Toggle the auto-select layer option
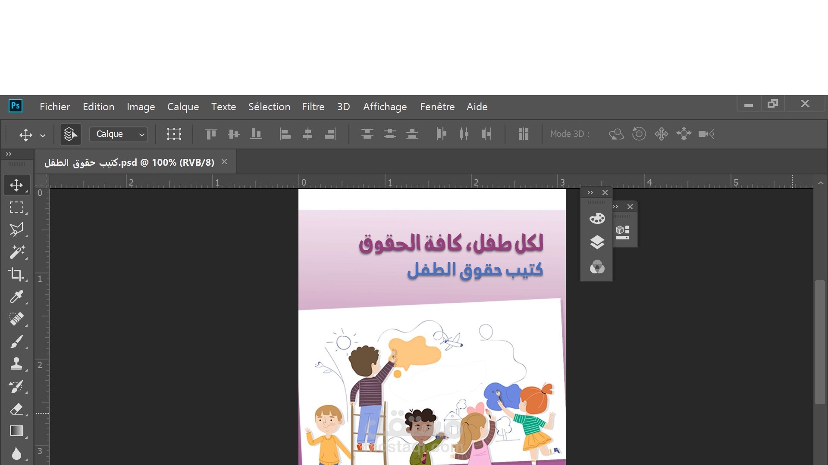This screenshot has width=828, height=465. 70,134
